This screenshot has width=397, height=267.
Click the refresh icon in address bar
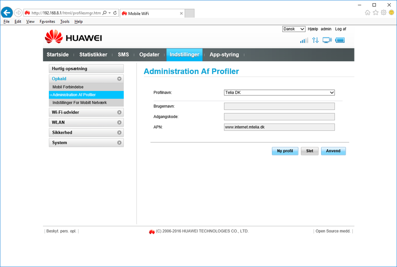click(115, 13)
